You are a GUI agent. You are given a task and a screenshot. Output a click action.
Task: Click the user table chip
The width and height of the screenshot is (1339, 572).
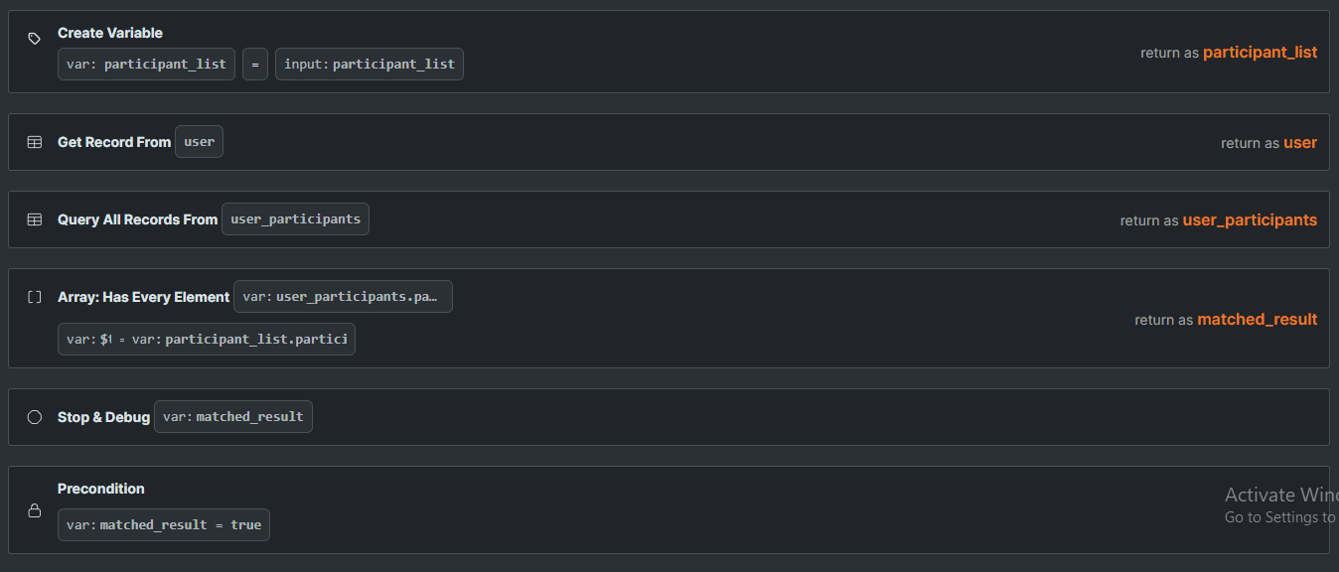[x=199, y=142]
